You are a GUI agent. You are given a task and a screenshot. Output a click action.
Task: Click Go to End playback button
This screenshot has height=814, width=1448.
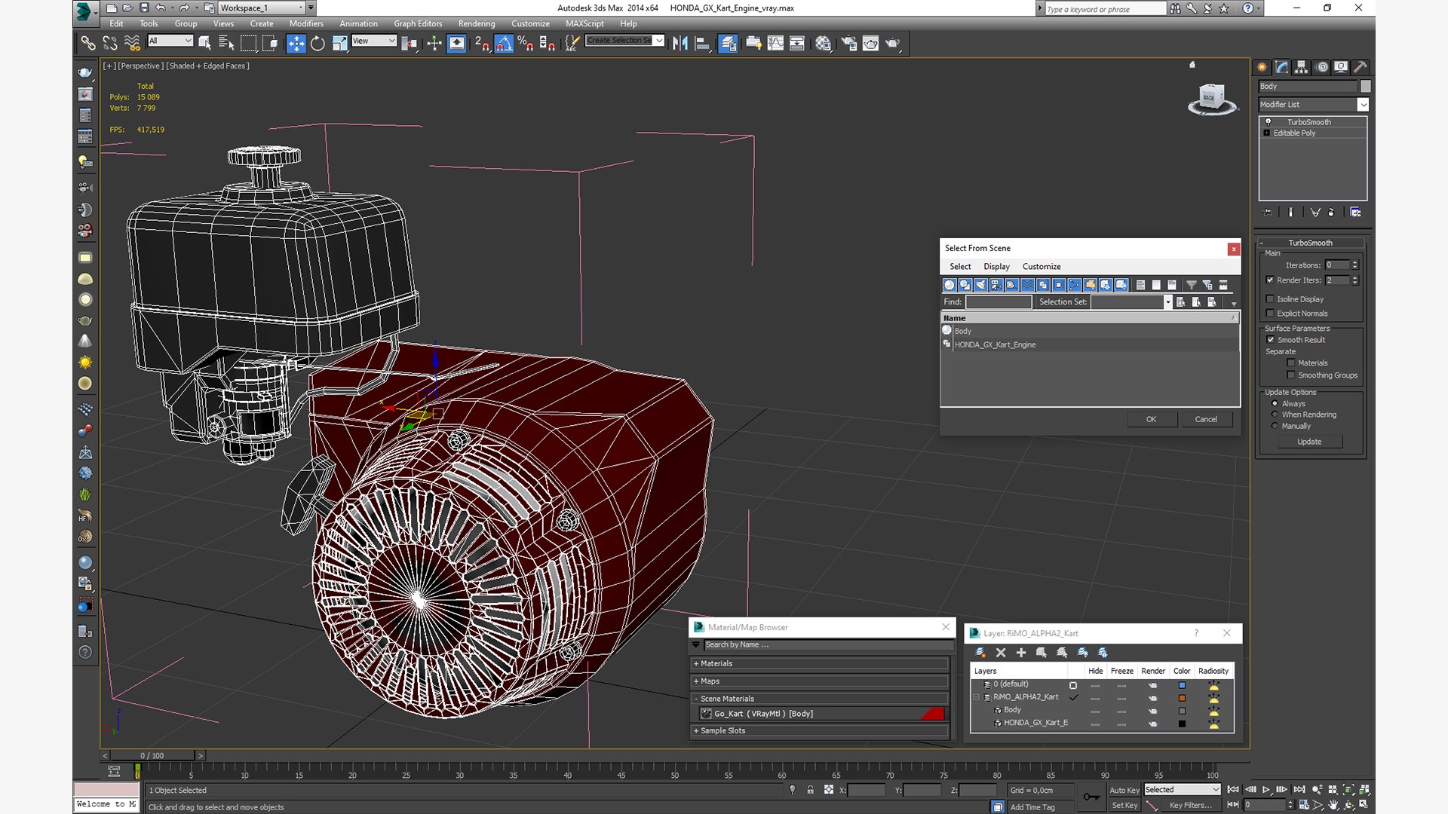pyautogui.click(x=1299, y=789)
